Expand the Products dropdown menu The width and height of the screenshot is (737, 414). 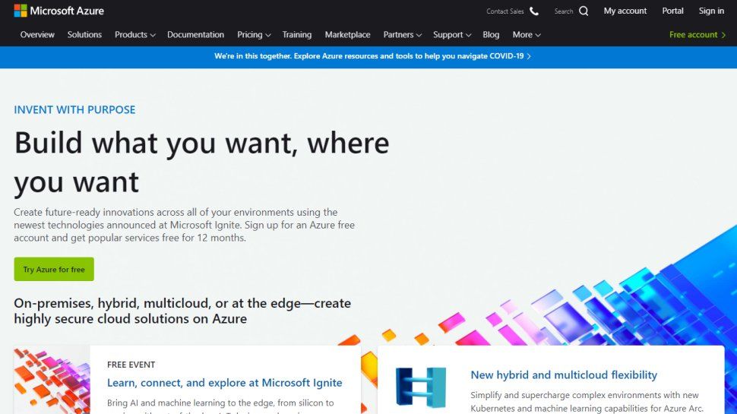point(135,35)
